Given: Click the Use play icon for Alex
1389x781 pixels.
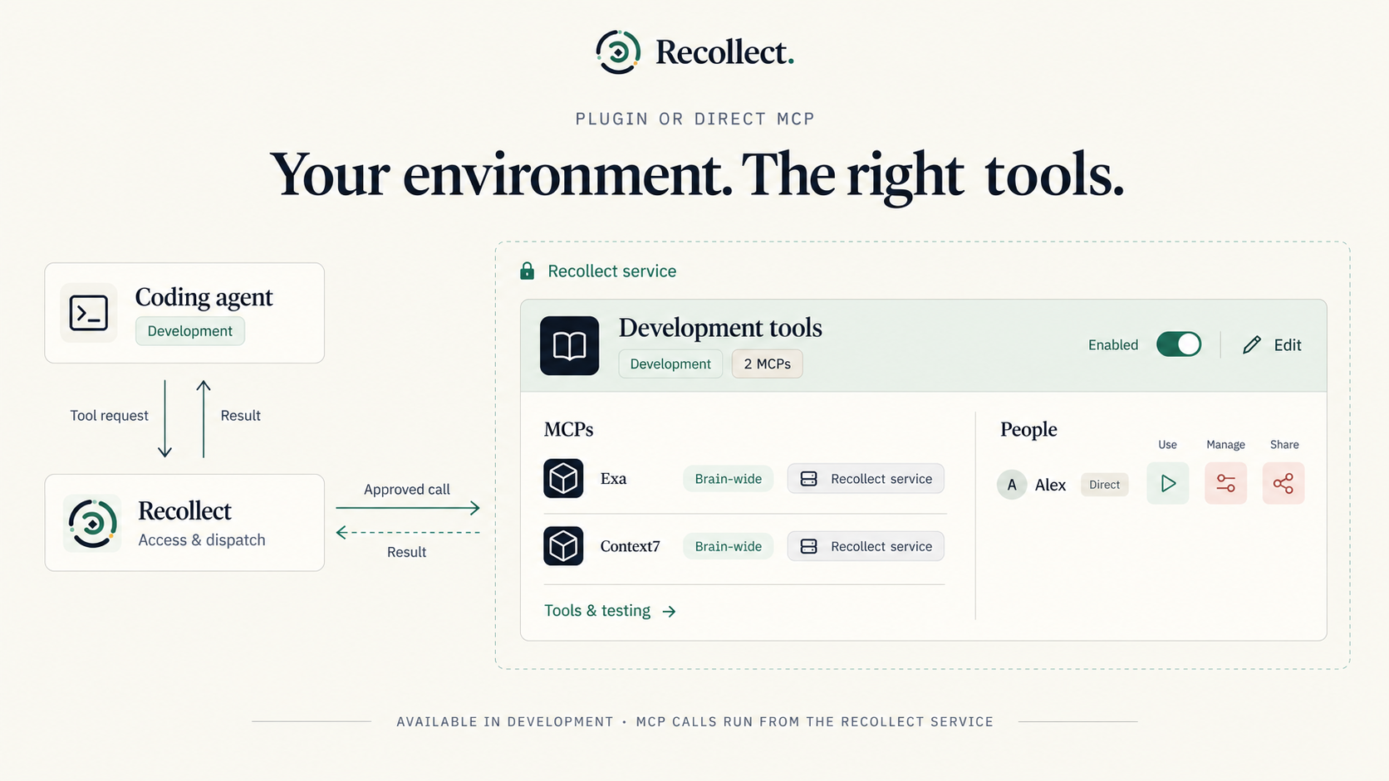Looking at the screenshot, I should 1168,483.
